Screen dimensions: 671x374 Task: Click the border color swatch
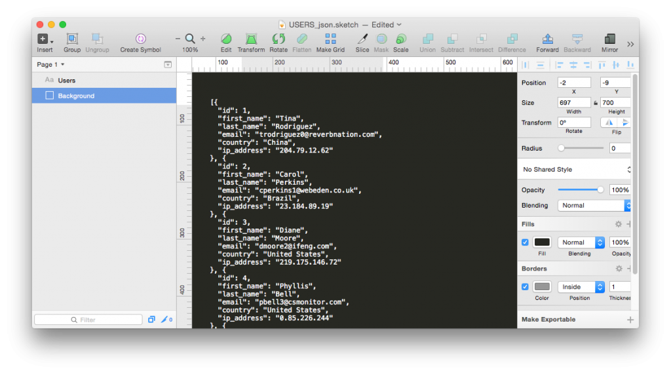tap(542, 287)
